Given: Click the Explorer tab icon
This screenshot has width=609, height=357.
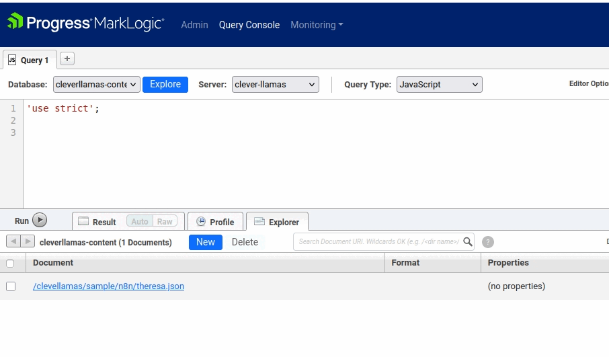Looking at the screenshot, I should (259, 221).
